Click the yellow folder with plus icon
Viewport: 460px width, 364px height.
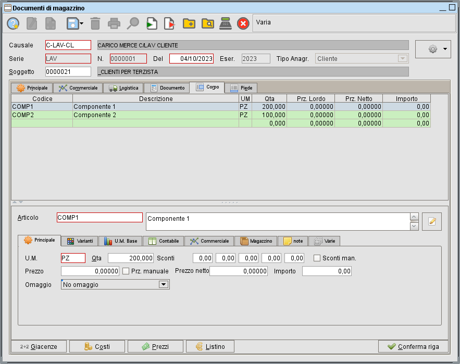tap(189, 23)
